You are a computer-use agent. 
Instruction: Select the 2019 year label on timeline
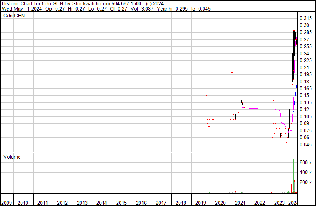click(201, 203)
